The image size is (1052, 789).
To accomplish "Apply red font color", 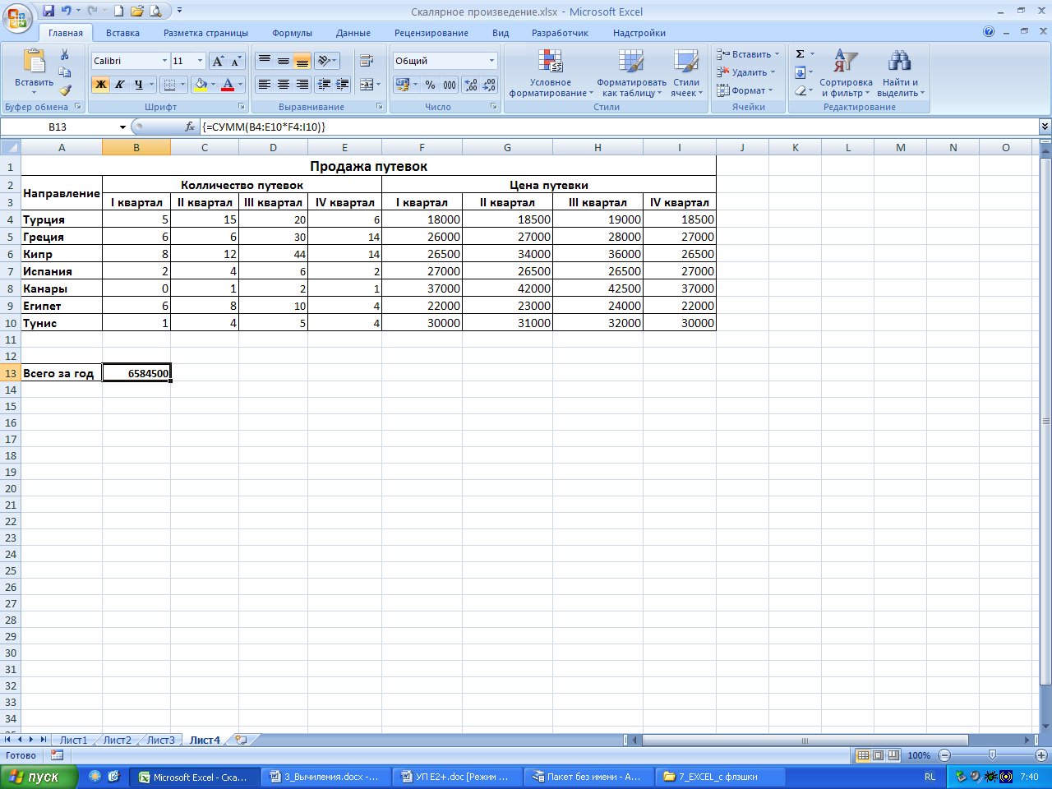I will 228,84.
